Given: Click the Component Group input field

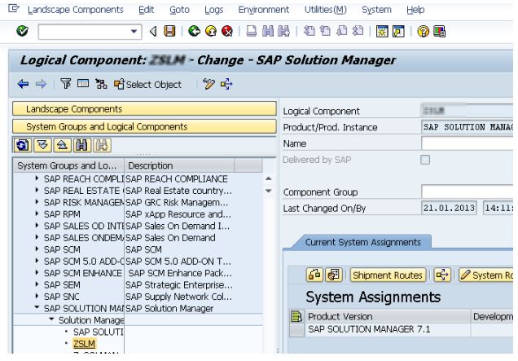Looking at the screenshot, I should (x=468, y=192).
